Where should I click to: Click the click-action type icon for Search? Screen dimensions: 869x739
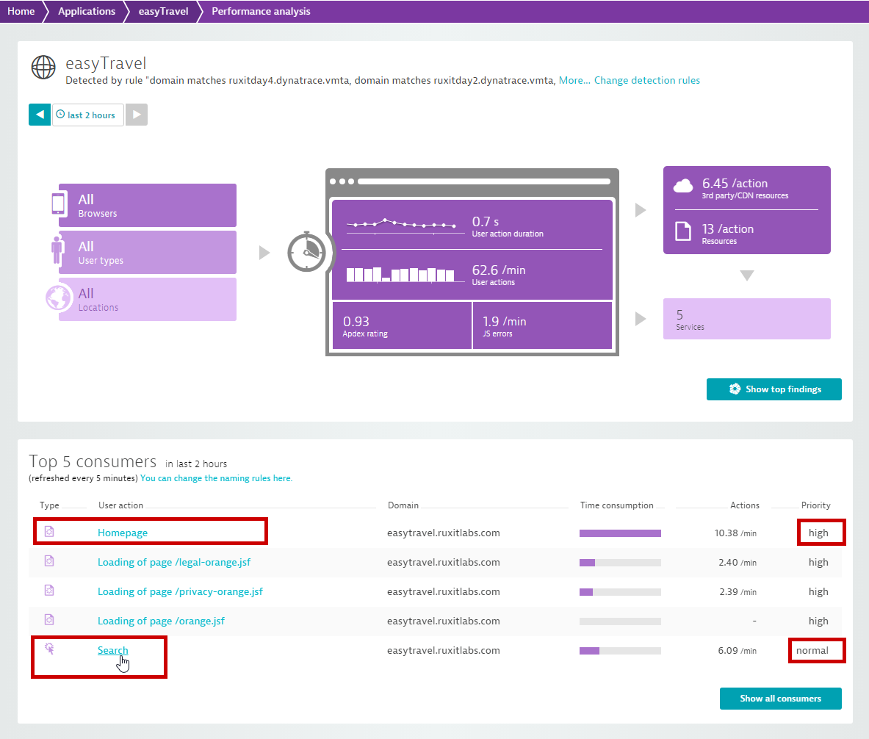tap(49, 649)
